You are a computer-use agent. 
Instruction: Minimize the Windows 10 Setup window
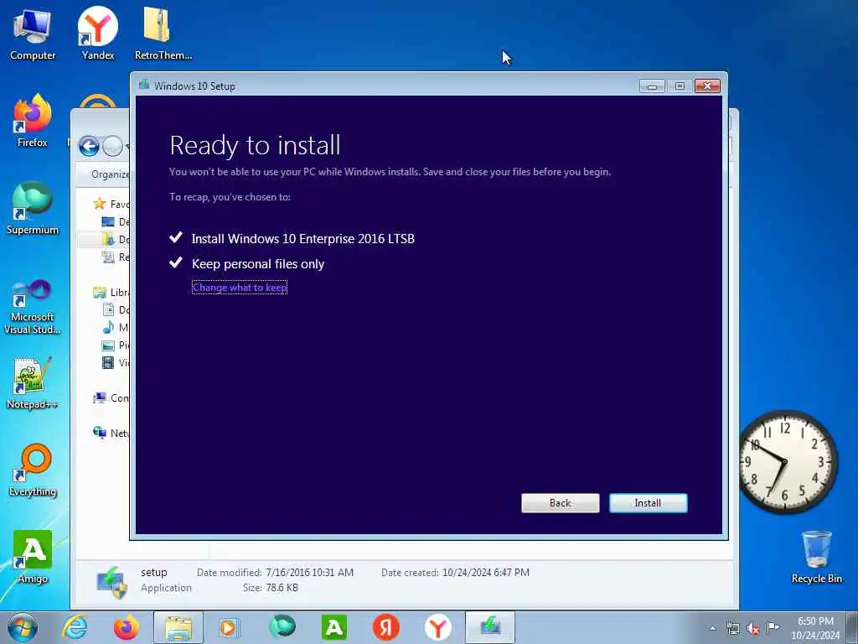click(x=651, y=86)
